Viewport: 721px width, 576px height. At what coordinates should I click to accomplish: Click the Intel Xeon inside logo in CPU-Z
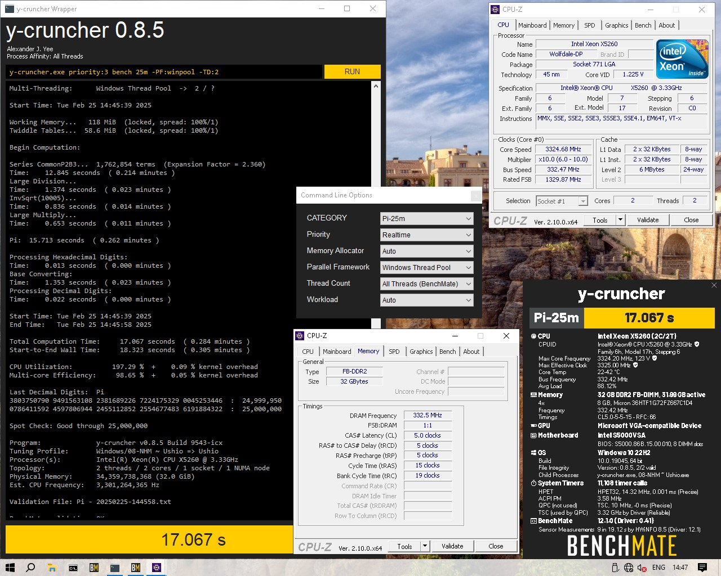click(682, 59)
